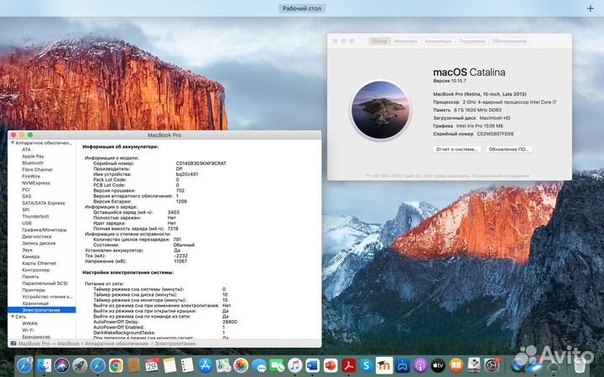Screen dimensions: 604x377
Task: Open Books orange icon in dock
Action: [456, 365]
